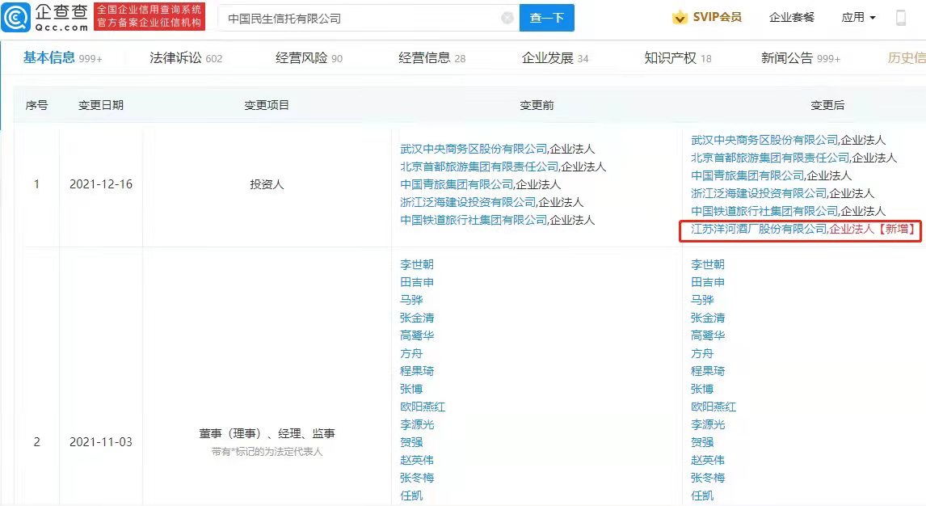Open the 企业套餐 link
The image size is (926, 506).
(x=791, y=18)
